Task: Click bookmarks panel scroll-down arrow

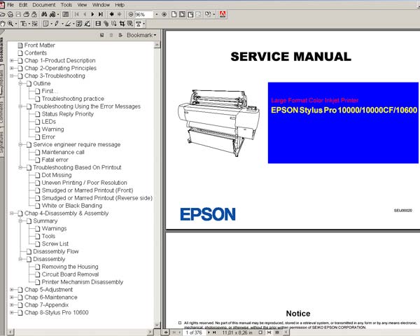Action: (157, 325)
